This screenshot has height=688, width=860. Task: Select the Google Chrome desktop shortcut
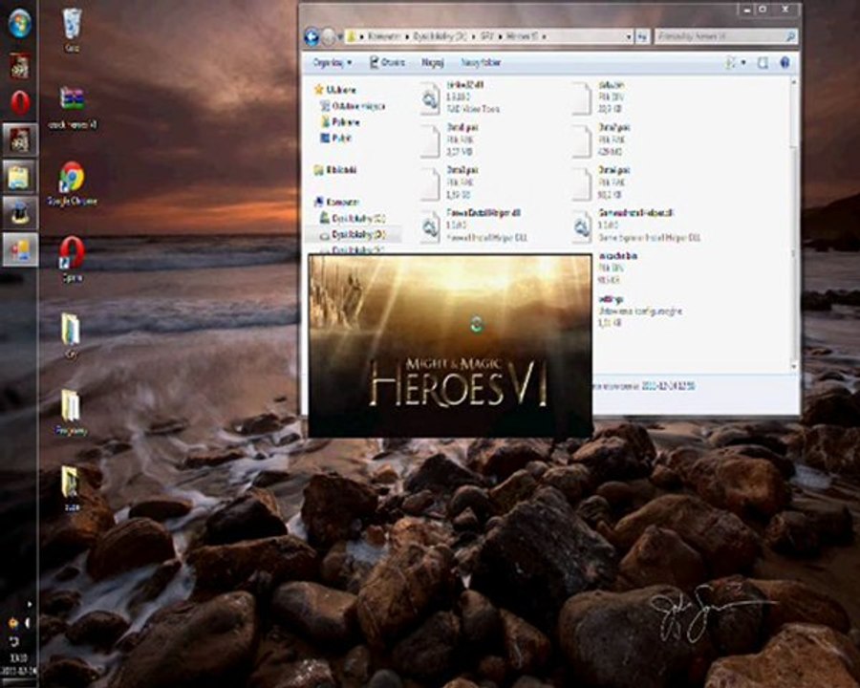coord(72,183)
